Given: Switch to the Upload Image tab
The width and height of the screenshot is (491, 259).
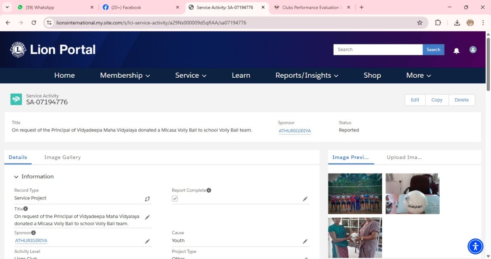Looking at the screenshot, I should (404, 157).
